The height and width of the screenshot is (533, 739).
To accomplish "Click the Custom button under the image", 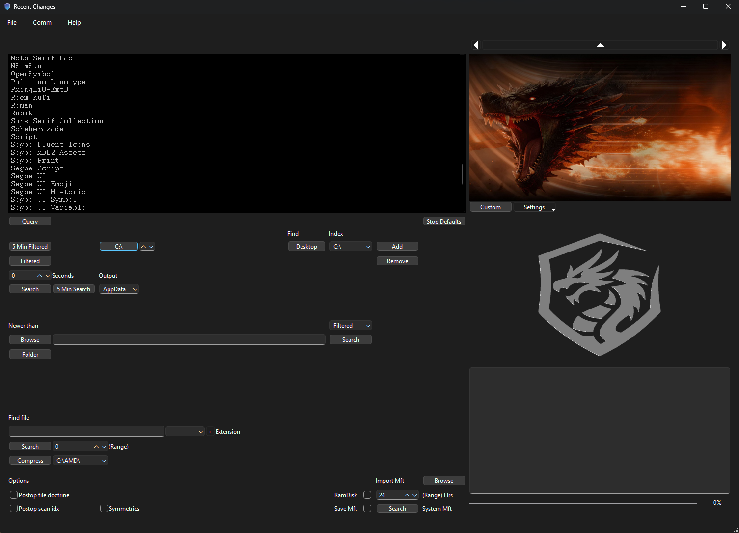I will 491,207.
